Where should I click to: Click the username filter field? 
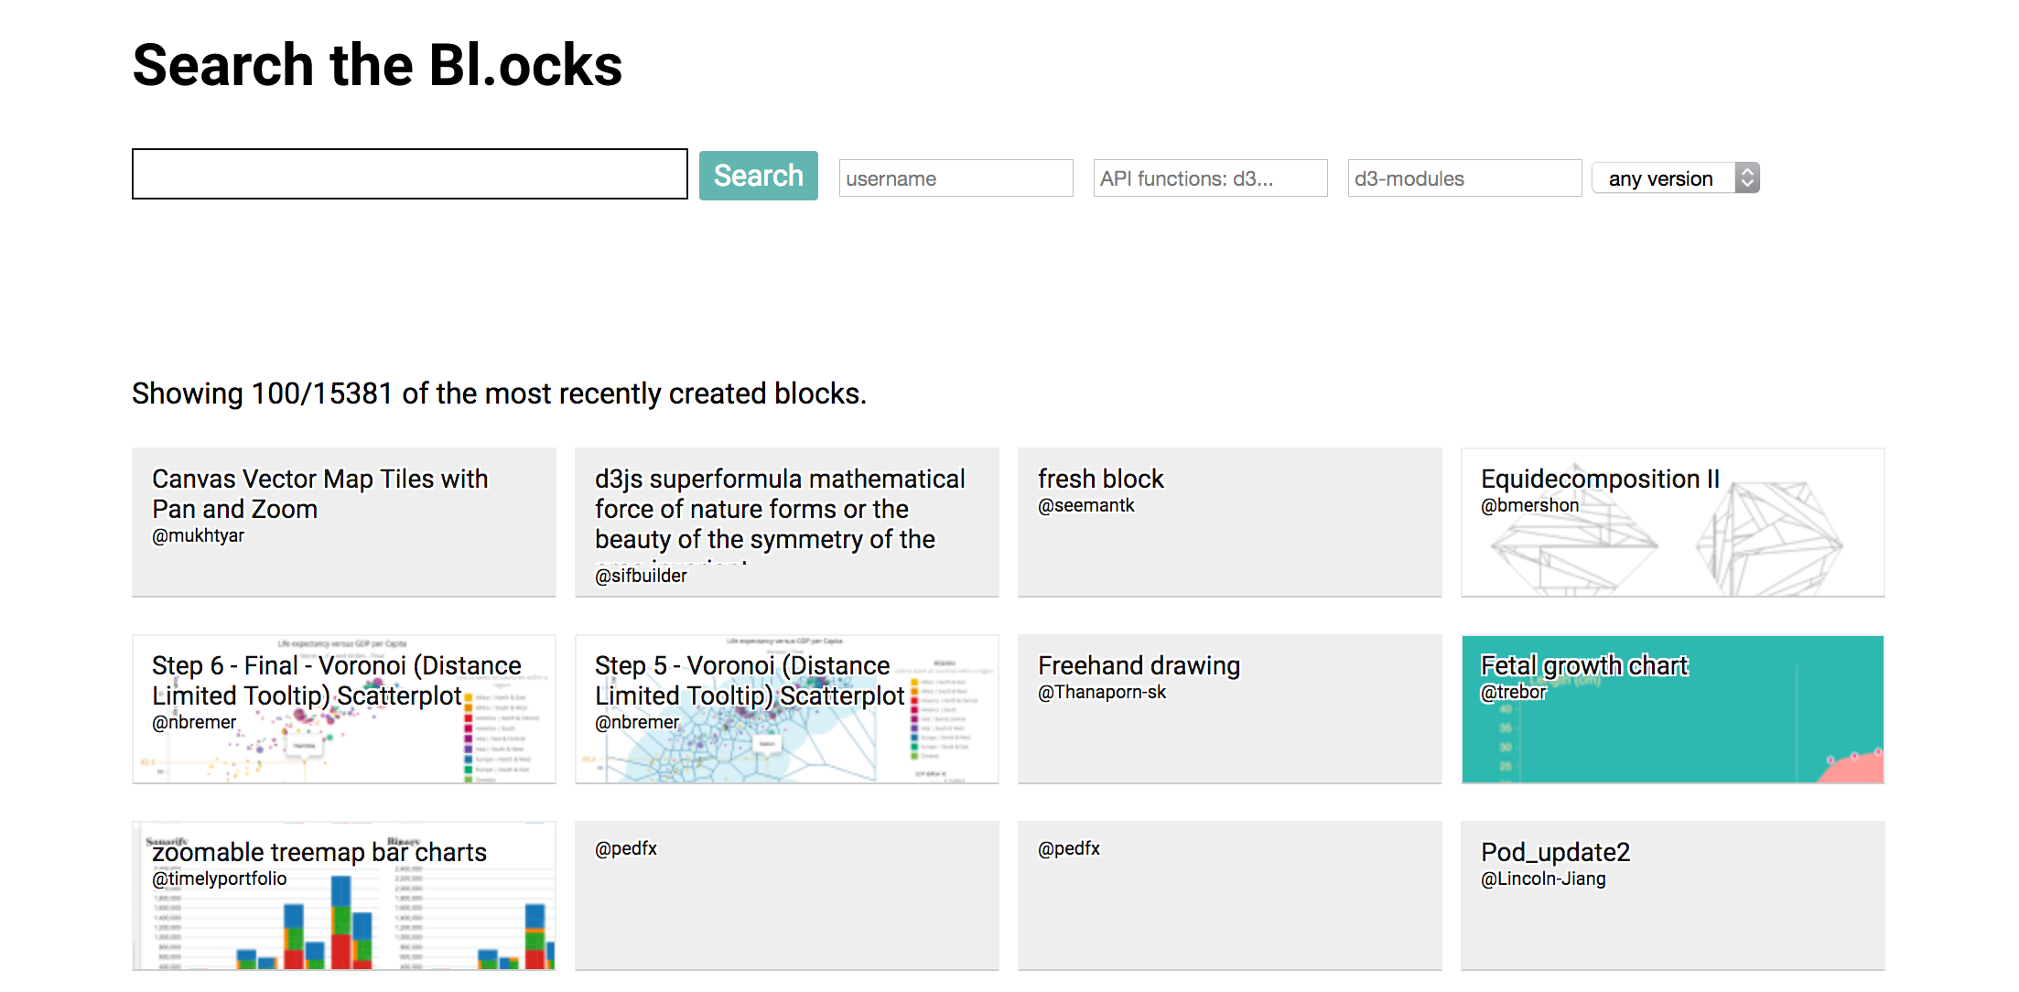coord(955,178)
